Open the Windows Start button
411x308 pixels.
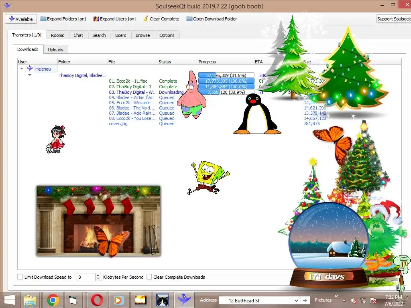[x=10, y=300]
